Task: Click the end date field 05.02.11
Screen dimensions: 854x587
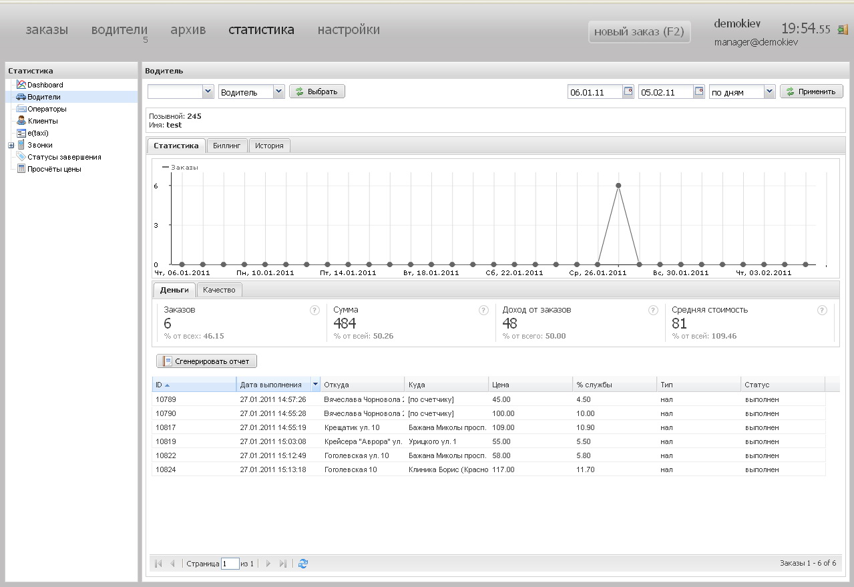Action: click(x=666, y=91)
